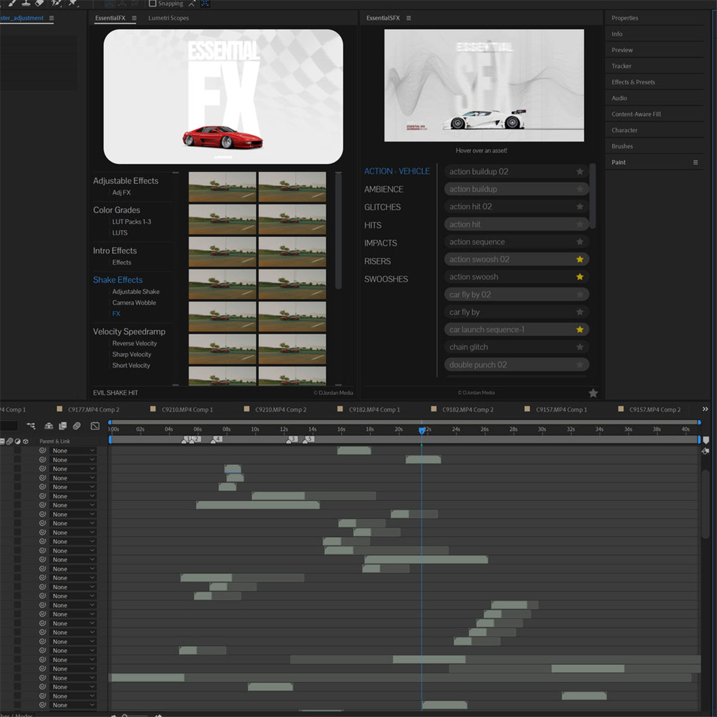Enable Frame Blending for the timeline
Image resolution: width=717 pixels, height=717 pixels.
[64, 425]
